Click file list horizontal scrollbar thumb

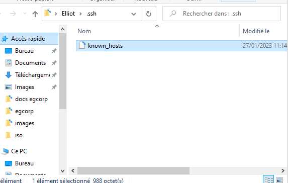coord(133,171)
